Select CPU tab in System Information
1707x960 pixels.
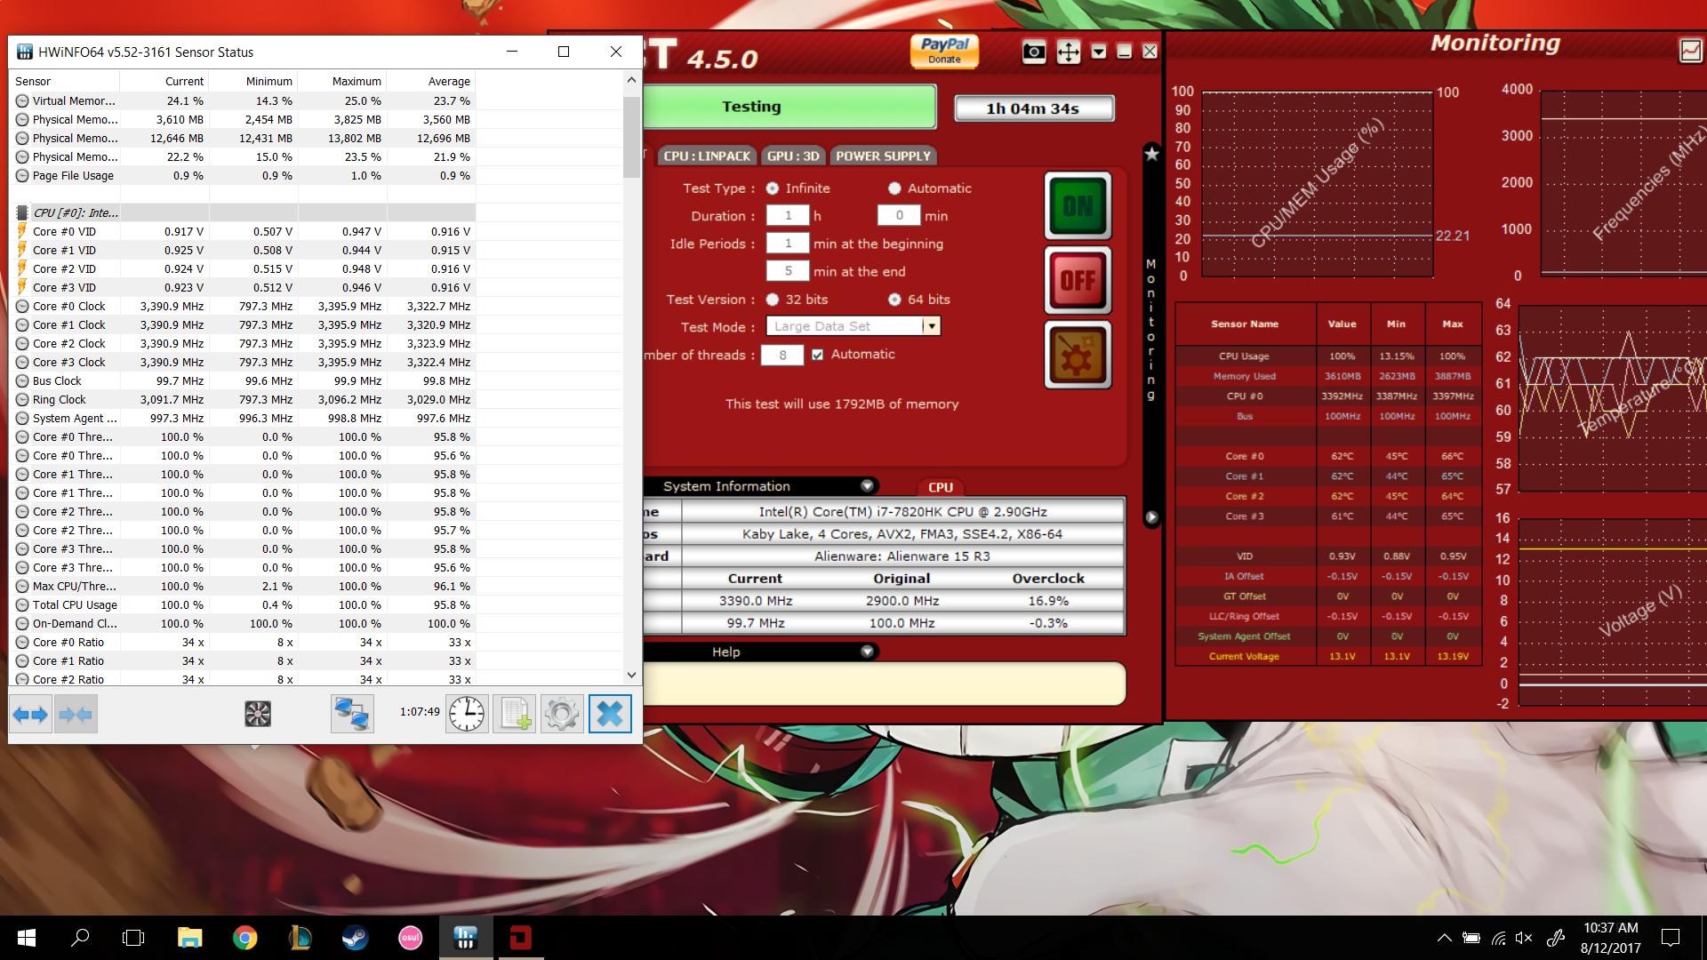940,487
